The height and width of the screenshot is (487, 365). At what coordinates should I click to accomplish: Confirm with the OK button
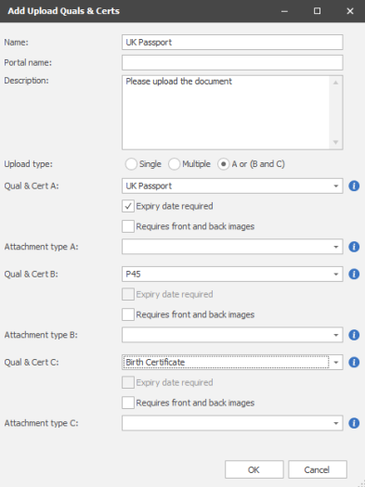(254, 469)
